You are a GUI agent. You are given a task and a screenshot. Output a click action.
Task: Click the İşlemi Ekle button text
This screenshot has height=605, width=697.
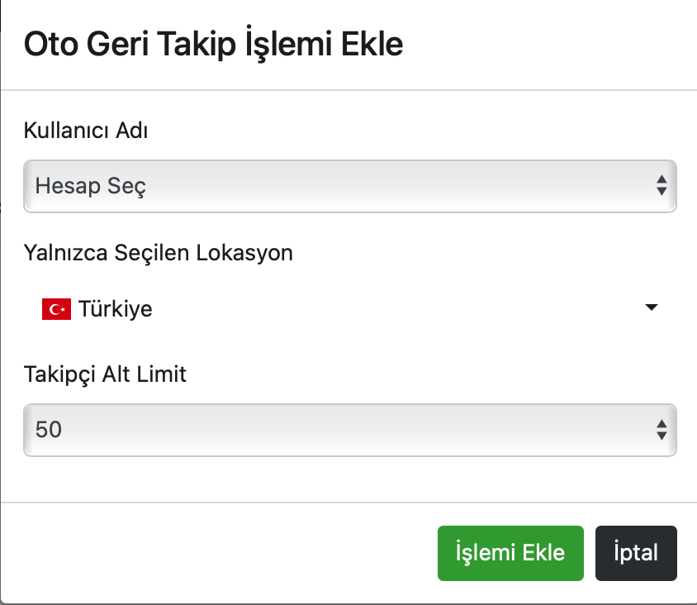[510, 553]
